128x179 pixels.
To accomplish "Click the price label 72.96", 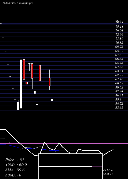I will tap(119, 34).
